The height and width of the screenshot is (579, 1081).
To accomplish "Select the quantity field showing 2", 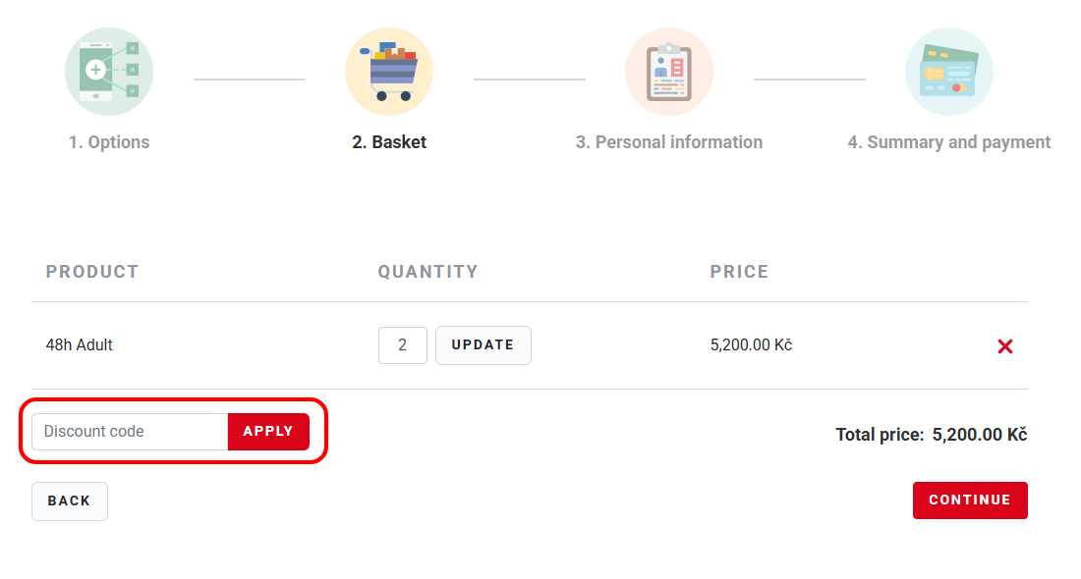I will tap(403, 344).
